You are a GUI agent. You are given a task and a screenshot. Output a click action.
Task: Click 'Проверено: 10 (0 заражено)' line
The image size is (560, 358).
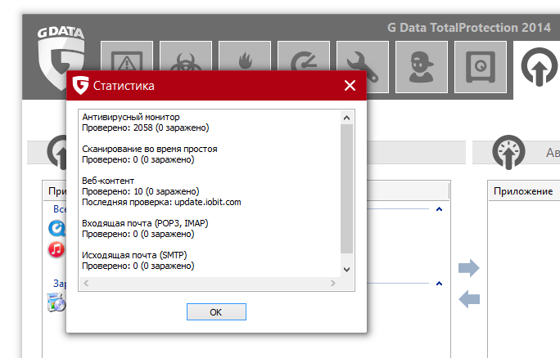141,191
